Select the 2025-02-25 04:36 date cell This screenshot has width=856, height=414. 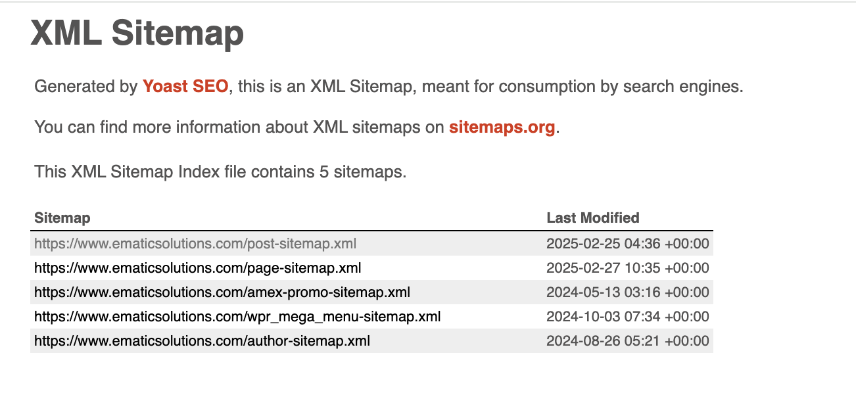click(627, 244)
